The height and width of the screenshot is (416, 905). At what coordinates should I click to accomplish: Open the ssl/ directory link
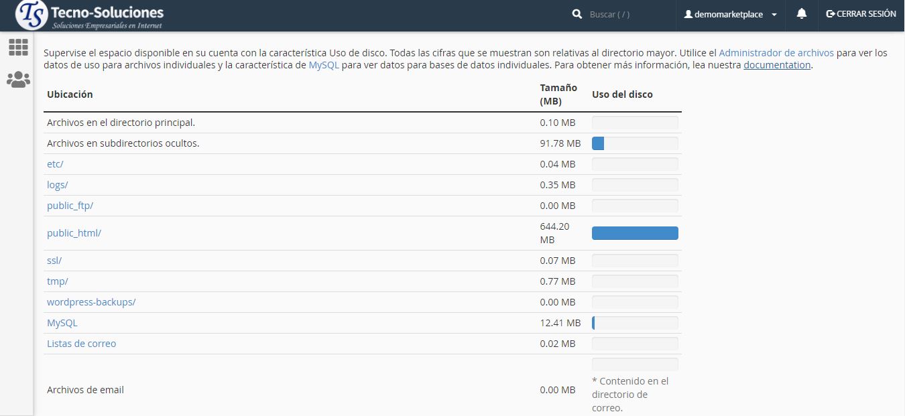pos(54,261)
